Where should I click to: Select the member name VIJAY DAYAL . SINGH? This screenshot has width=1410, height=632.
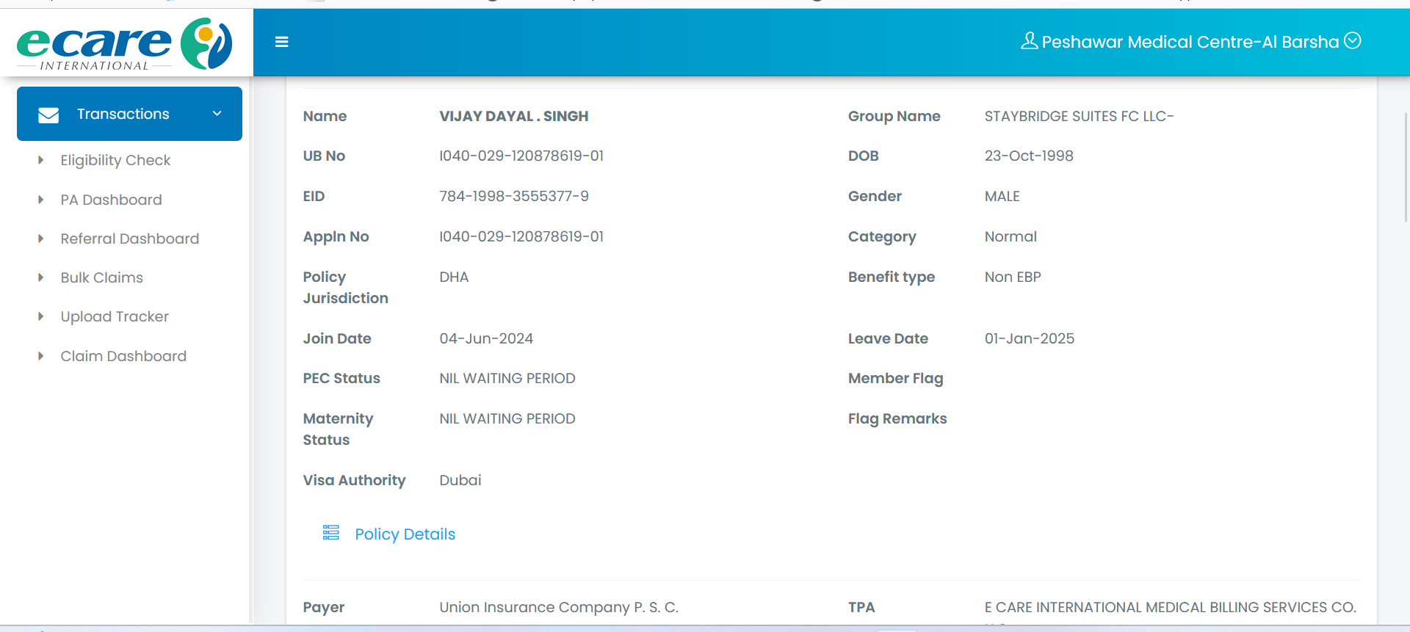pos(514,116)
